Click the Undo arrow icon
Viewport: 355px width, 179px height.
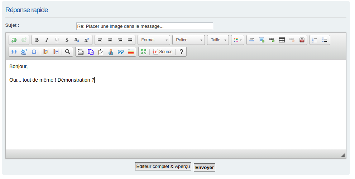(14, 40)
